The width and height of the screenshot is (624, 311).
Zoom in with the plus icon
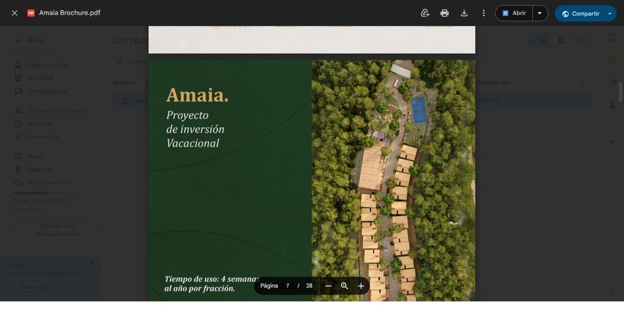point(361,286)
